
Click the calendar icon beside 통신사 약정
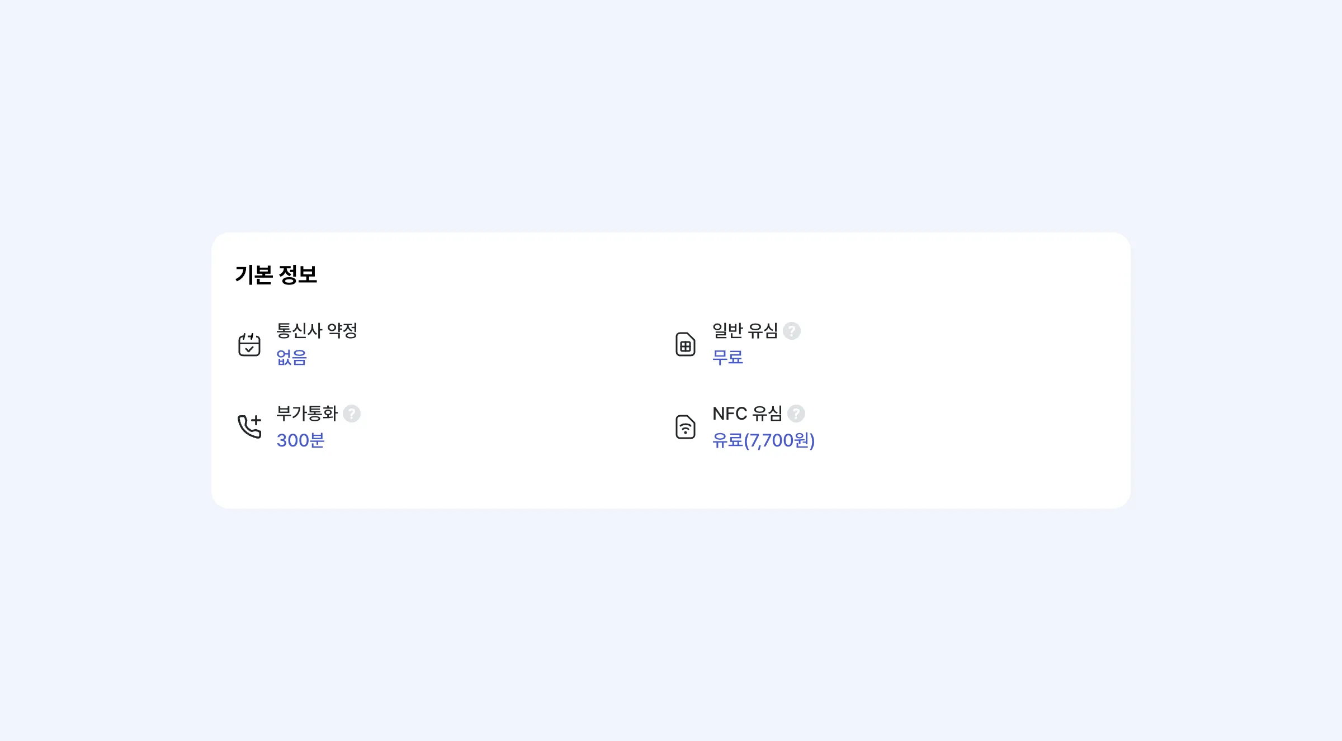click(249, 344)
